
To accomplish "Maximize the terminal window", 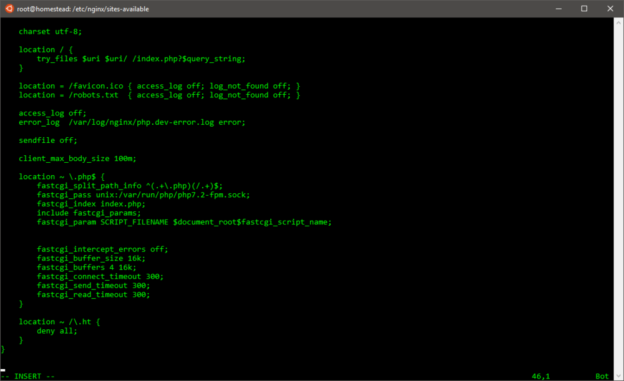I will pyautogui.click(x=584, y=9).
